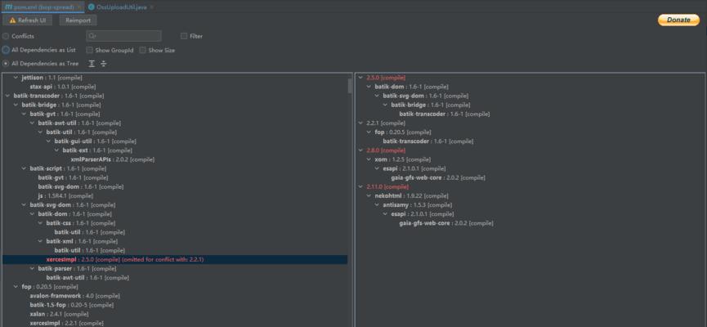Collapse the batik-xml : 1.6-1 node
This screenshot has height=327, width=707.
click(40, 241)
